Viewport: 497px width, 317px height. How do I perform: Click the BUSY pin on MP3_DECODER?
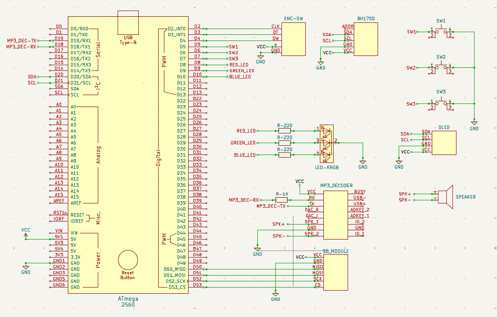tap(360, 192)
